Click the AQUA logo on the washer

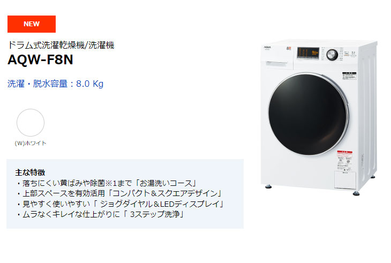coord(268,47)
